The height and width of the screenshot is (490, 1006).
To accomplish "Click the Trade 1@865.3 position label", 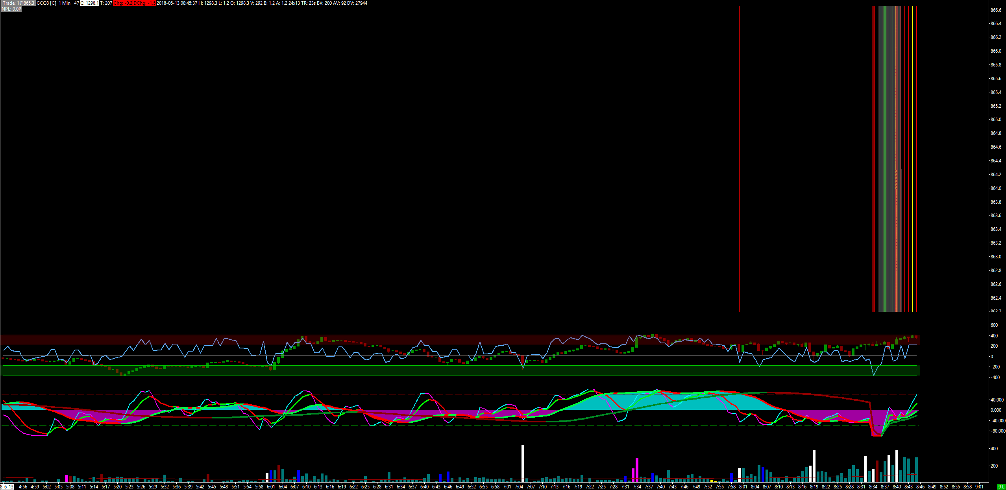I will (18, 3).
